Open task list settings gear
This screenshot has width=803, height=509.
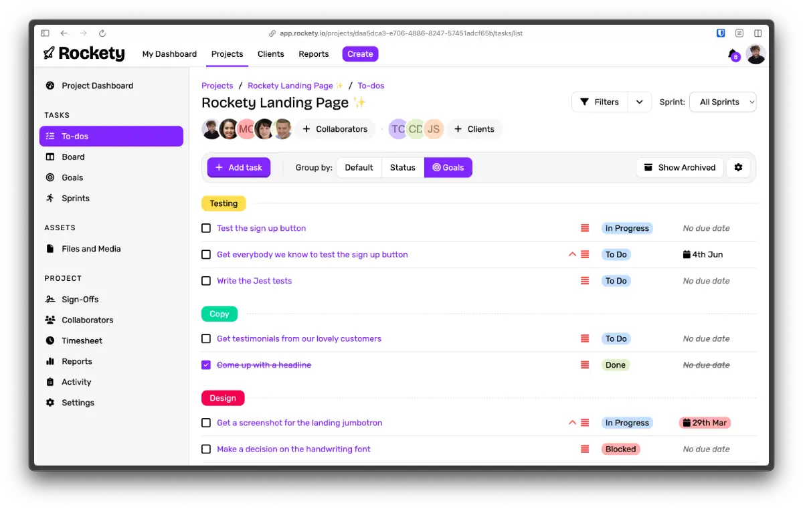click(738, 167)
